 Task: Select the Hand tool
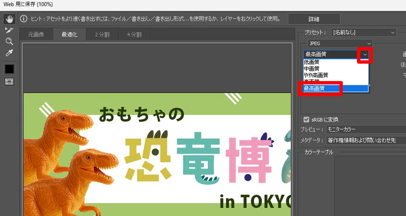(x=9, y=19)
